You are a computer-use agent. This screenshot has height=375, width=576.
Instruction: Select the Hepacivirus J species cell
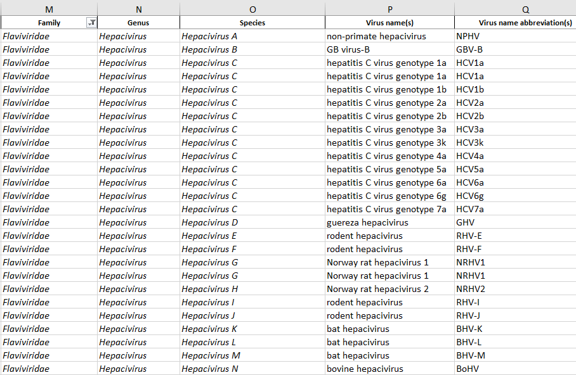(252, 315)
